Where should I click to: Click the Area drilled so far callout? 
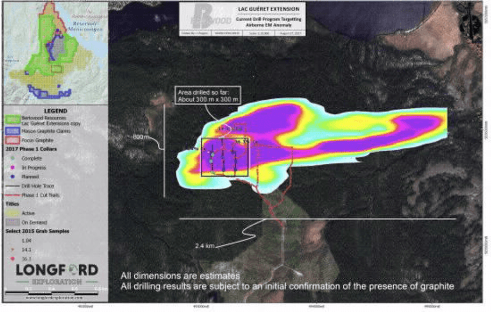pos(207,95)
